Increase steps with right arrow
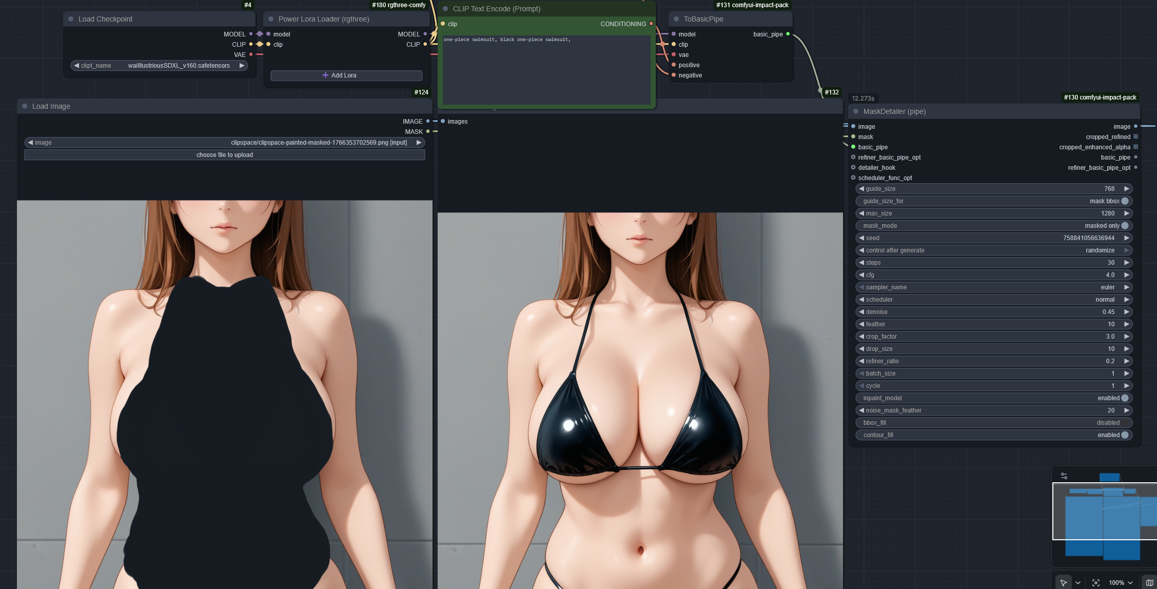1157x589 pixels. [1127, 263]
